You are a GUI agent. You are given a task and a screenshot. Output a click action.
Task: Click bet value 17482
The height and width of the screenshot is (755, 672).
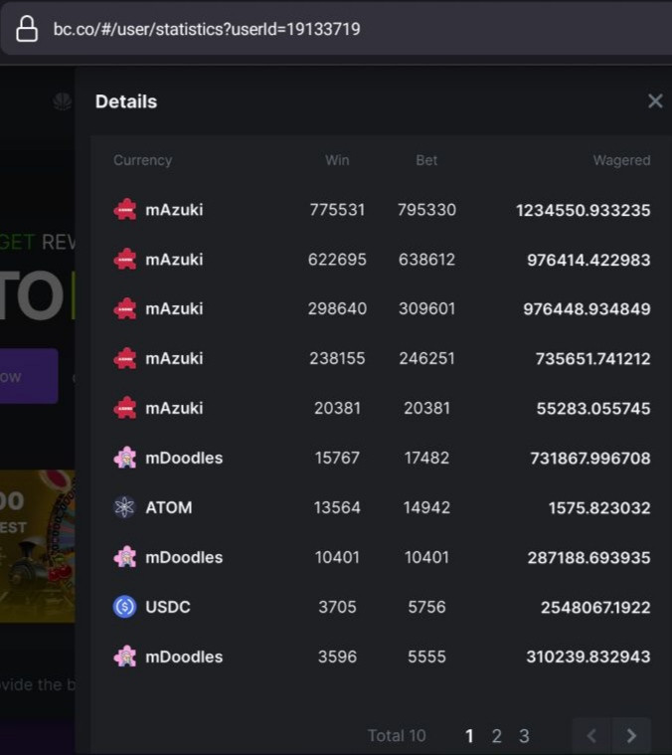tap(426, 458)
